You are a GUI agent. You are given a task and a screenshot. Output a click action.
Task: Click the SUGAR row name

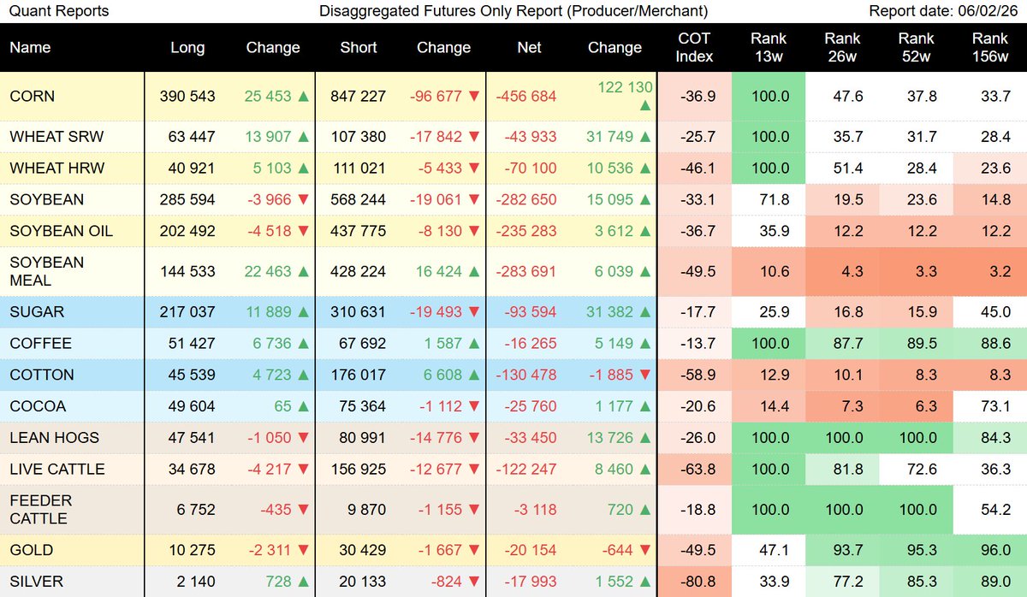click(37, 312)
